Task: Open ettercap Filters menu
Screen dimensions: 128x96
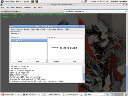Action: tap(45, 29)
